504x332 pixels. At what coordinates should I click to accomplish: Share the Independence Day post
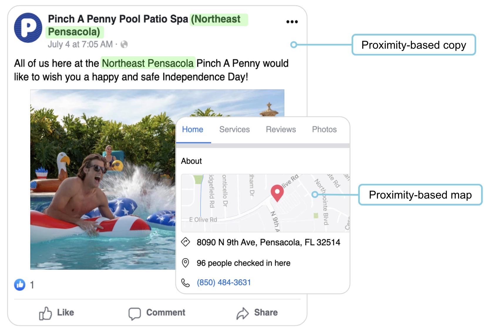pyautogui.click(x=257, y=313)
